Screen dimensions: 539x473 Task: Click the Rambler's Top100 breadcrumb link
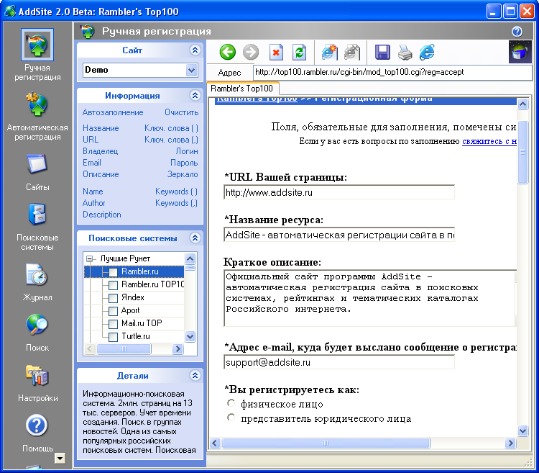pyautogui.click(x=257, y=99)
